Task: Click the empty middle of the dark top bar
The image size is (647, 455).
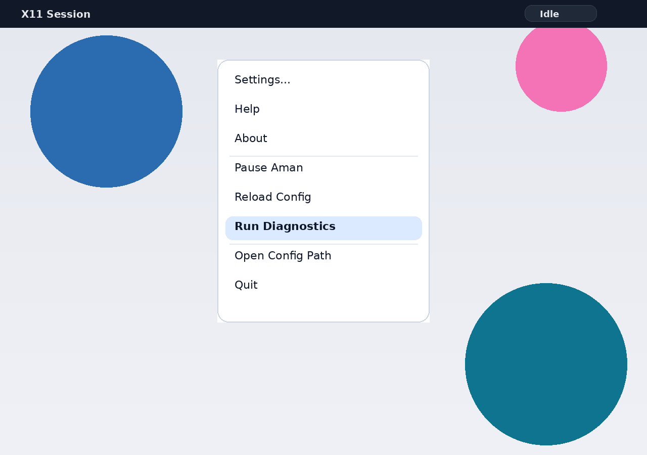Action: (303, 14)
